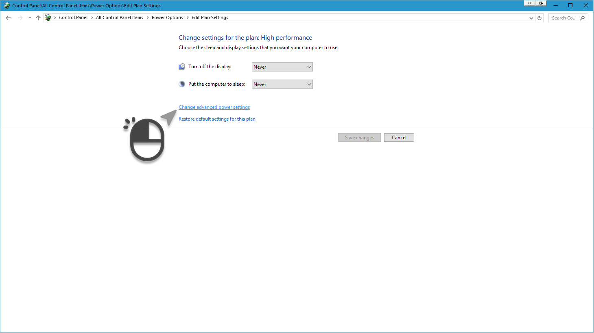594x333 pixels.
Task: Open the Put the computer to sleep dropdown
Action: click(282, 84)
